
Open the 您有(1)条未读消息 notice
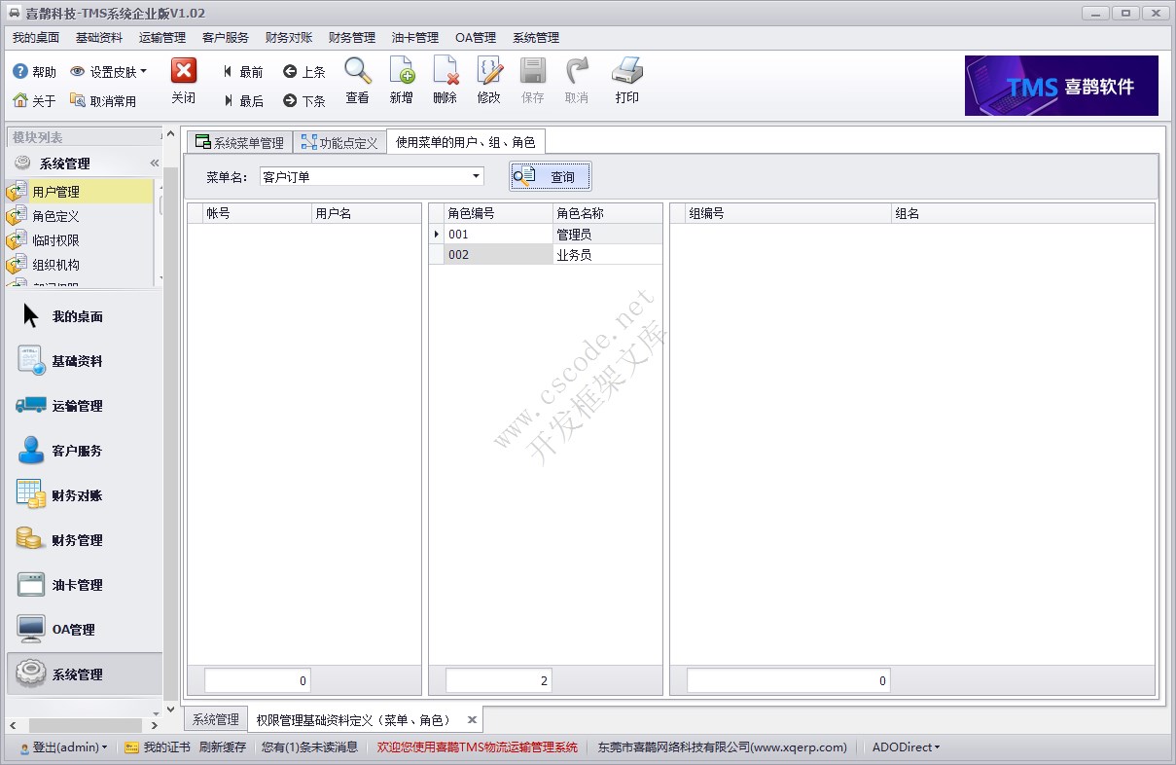coord(310,747)
